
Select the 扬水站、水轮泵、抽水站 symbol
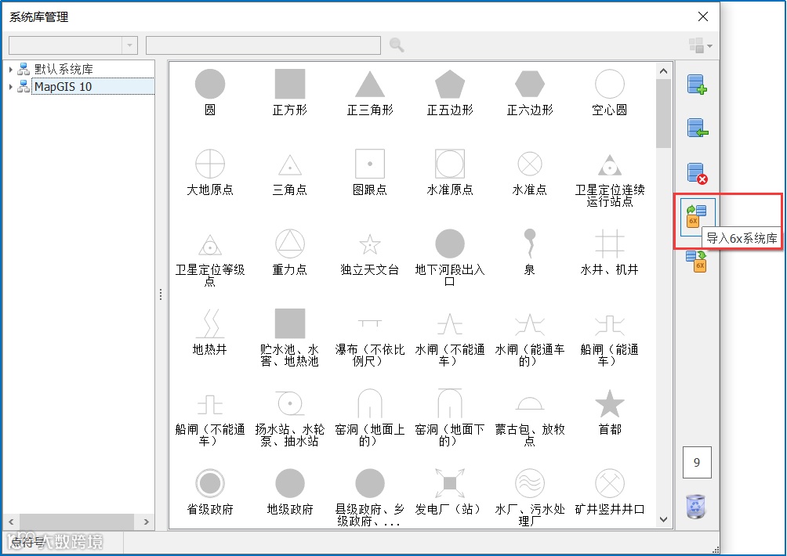pyautogui.click(x=289, y=417)
